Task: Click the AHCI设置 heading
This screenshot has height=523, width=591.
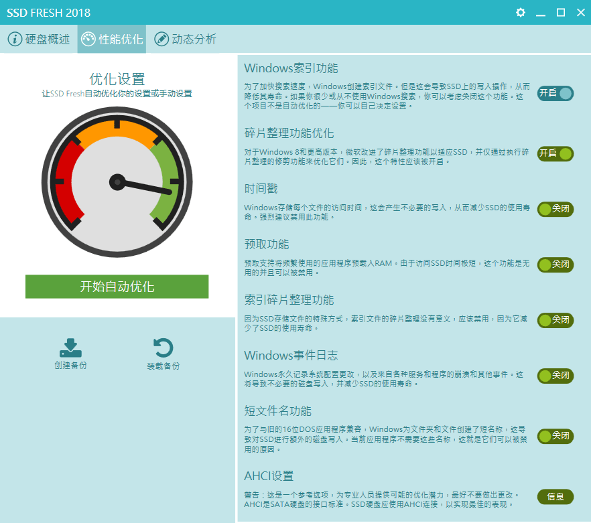Action: click(269, 476)
